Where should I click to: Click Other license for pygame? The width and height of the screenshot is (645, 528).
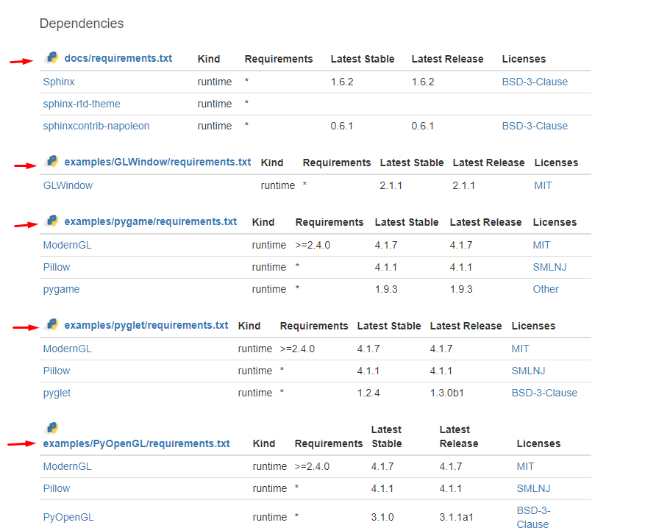click(546, 290)
